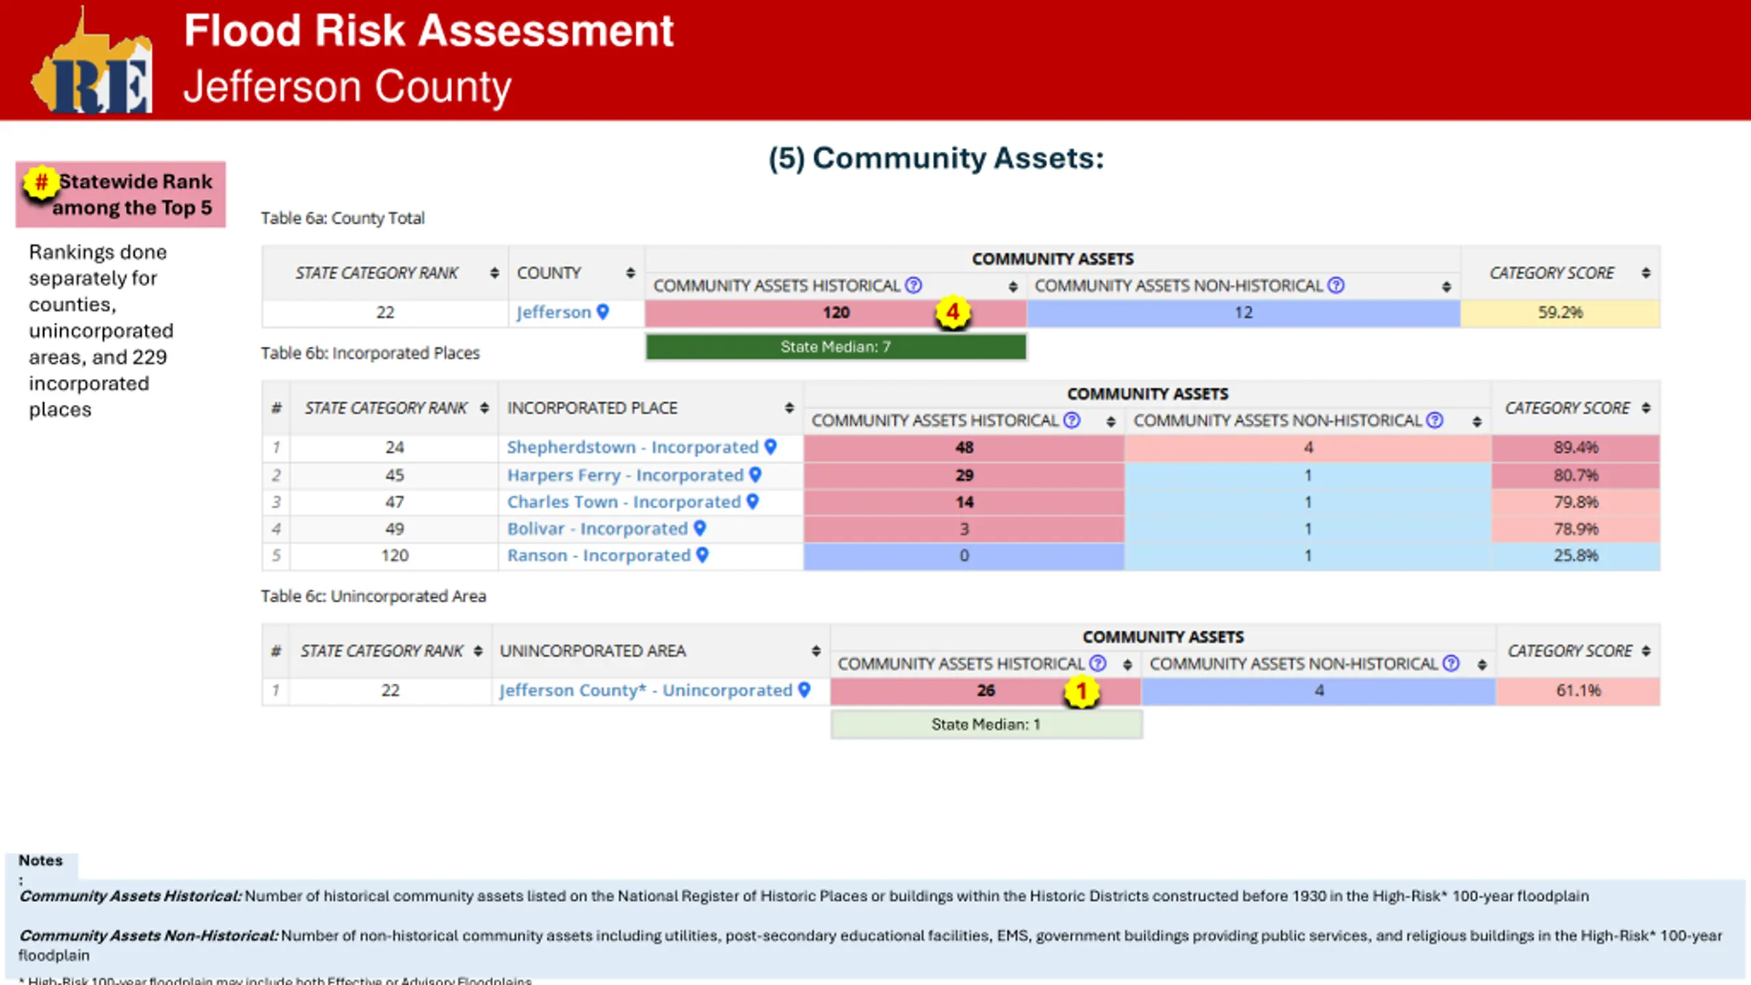Open the Bolivar - Incorporated link

pos(597,528)
